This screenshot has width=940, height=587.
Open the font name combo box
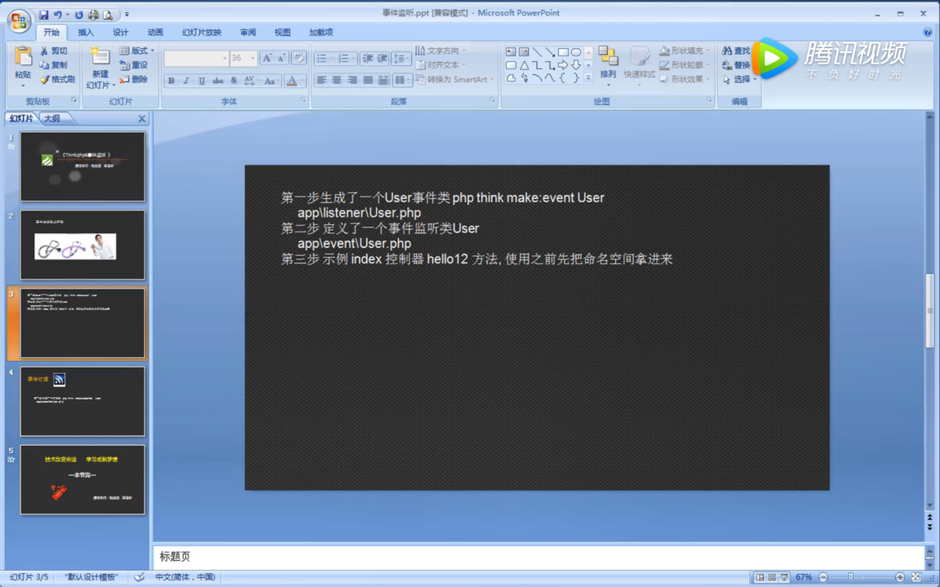[196, 58]
